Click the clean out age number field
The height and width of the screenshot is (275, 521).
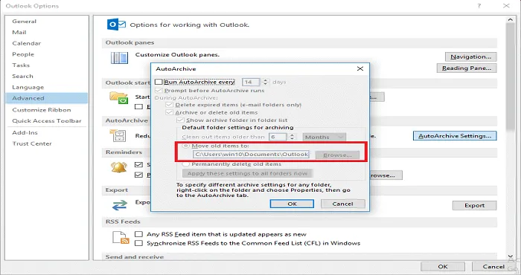[x=278, y=137]
